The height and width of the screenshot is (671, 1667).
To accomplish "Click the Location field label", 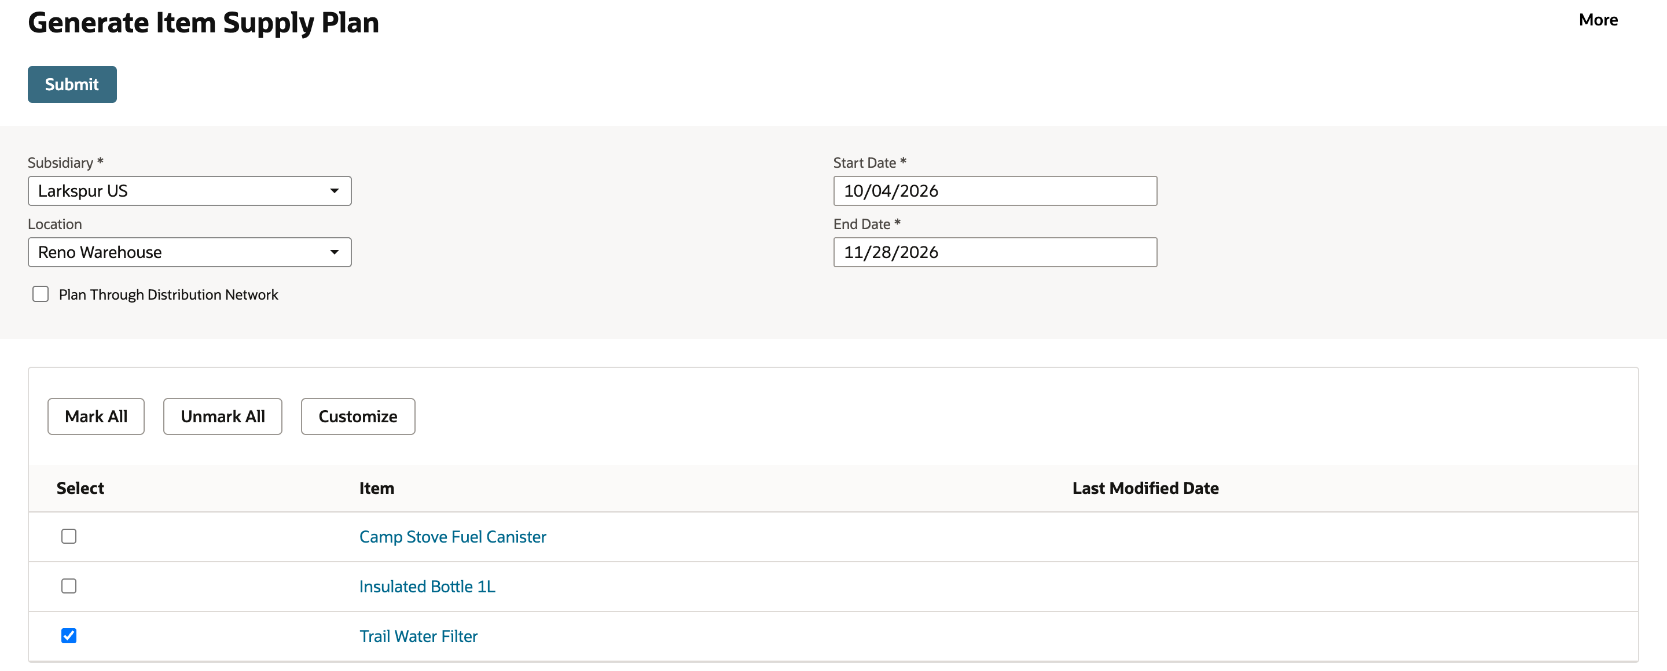I will click(x=55, y=224).
